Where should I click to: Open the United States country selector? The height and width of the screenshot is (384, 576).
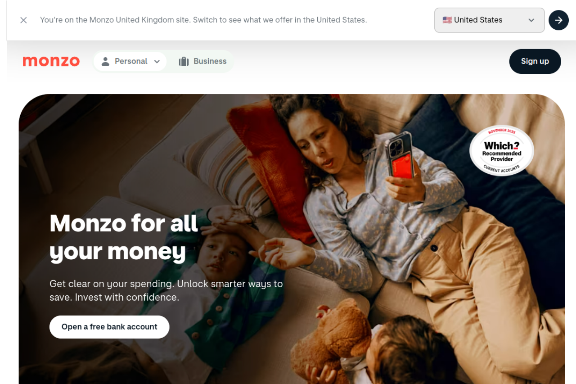click(489, 20)
